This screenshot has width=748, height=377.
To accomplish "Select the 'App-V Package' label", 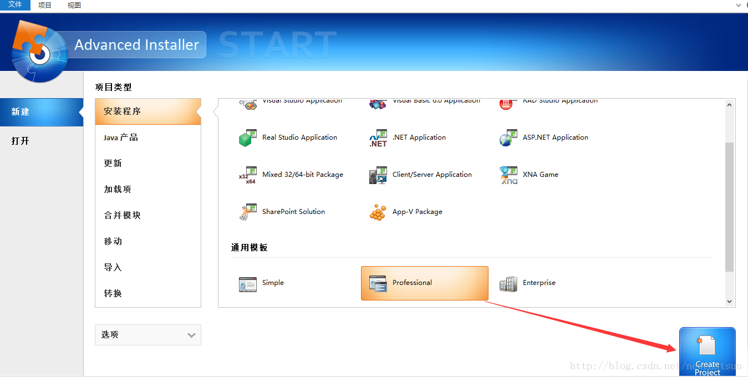I will coord(418,212).
